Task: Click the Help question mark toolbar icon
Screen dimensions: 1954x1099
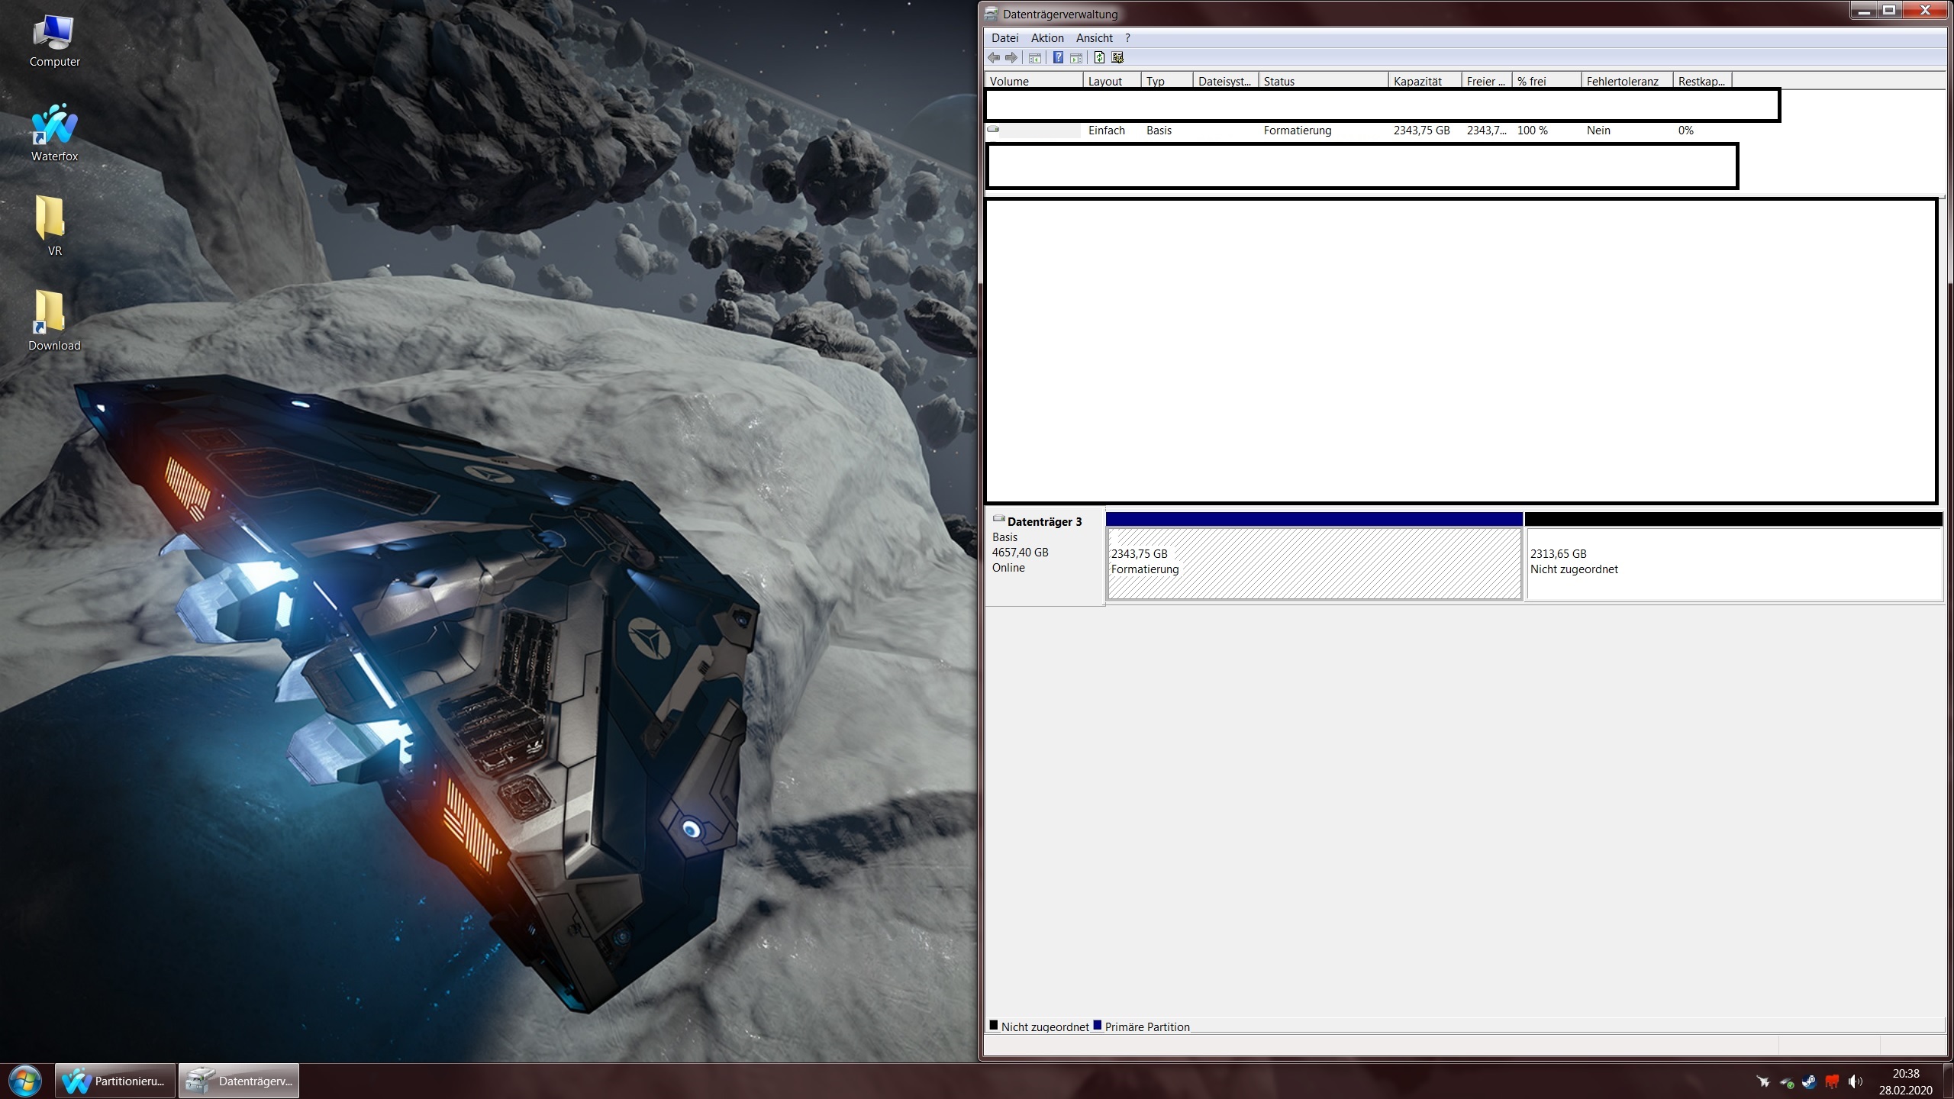Action: click(1058, 57)
